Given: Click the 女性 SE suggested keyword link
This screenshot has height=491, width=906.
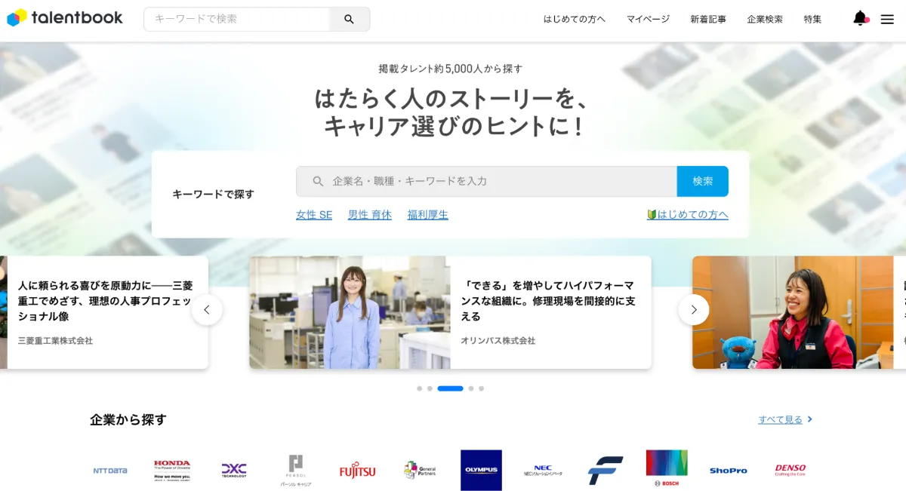Looking at the screenshot, I should click(x=314, y=215).
